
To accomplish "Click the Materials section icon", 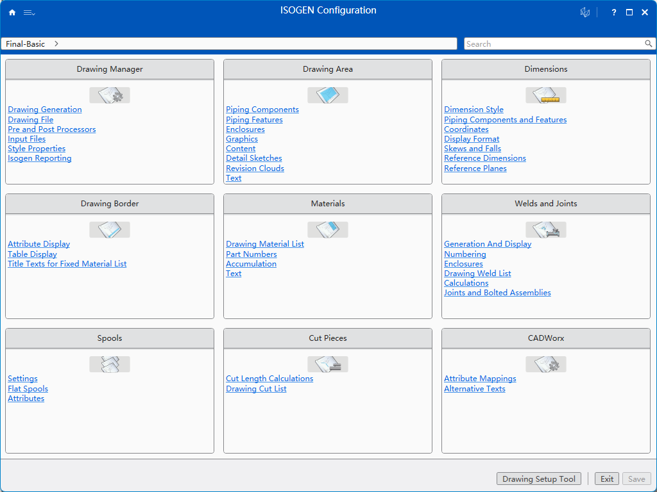I will [328, 230].
